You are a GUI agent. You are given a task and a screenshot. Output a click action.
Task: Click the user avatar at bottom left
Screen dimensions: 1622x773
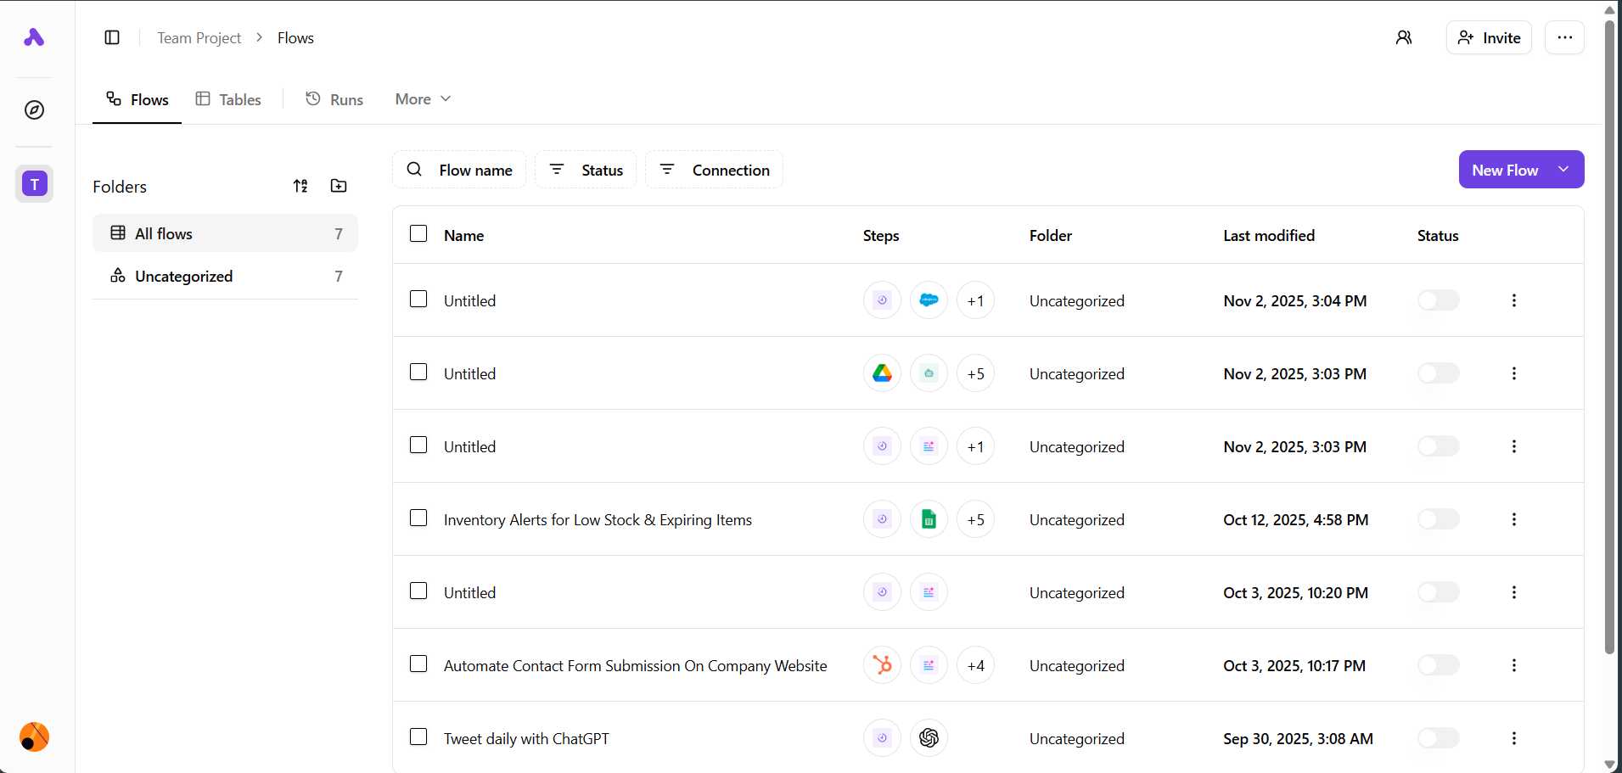point(34,737)
